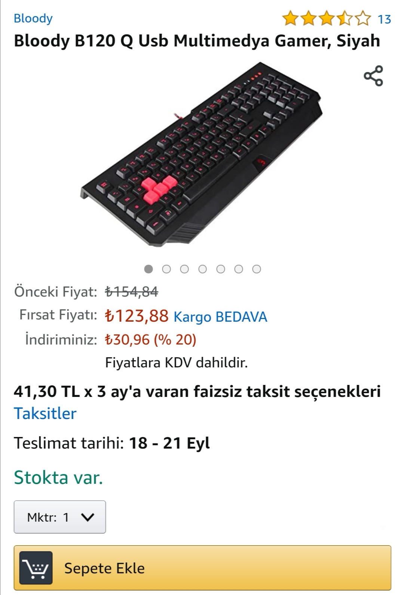Click the Kargo BEDAVA link
The height and width of the screenshot is (595, 404).
pos(220,317)
